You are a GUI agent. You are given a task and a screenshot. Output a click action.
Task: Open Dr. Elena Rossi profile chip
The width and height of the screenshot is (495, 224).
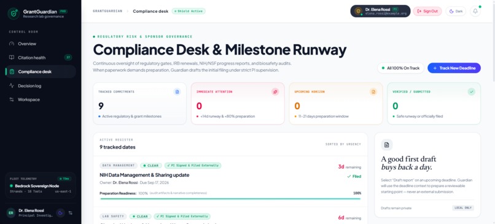coord(380,11)
